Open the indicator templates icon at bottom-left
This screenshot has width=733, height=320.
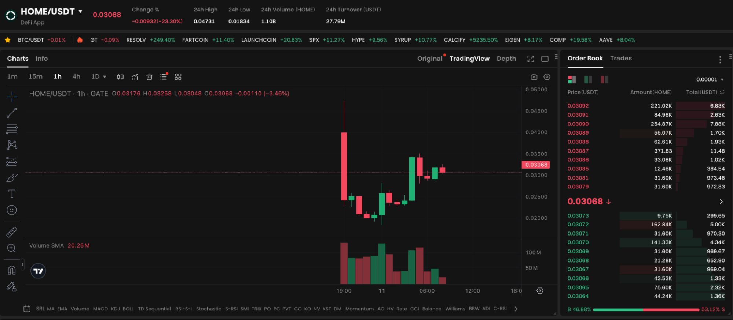tap(27, 309)
